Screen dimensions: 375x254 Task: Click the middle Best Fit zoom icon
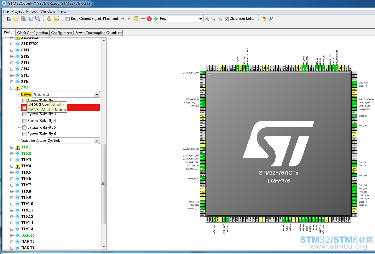click(213, 19)
